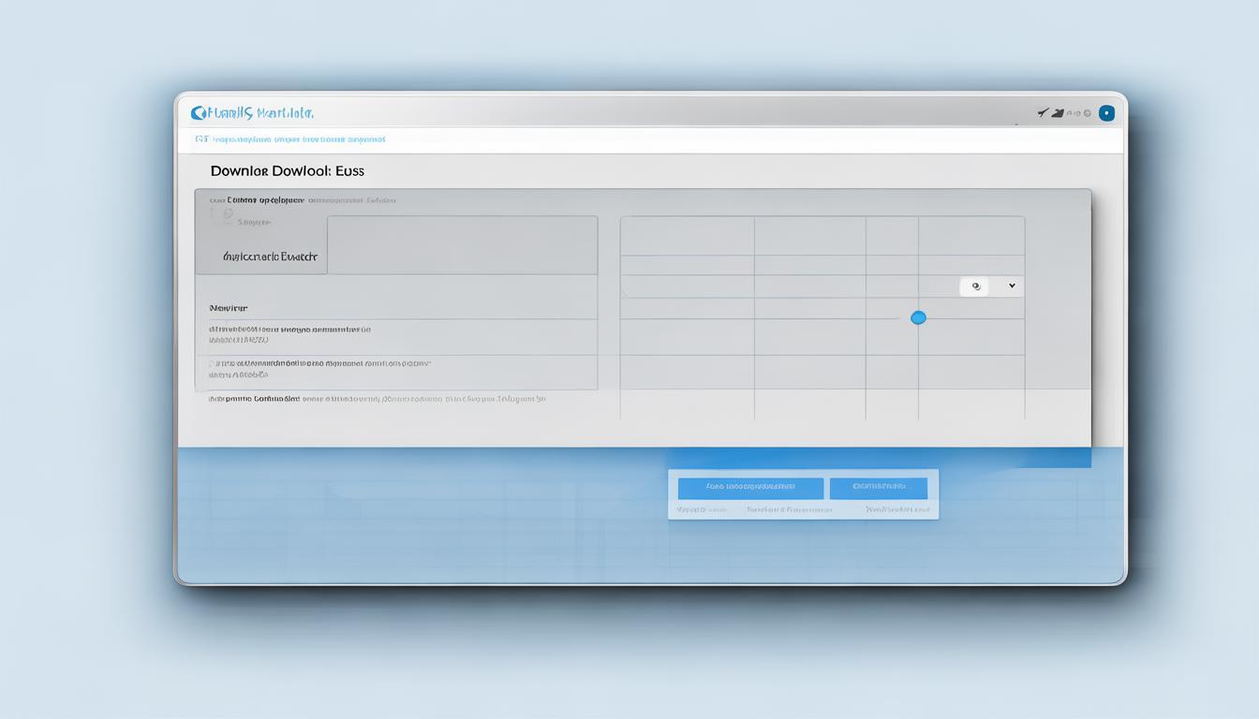Viewport: 1259px width, 719px height.
Task: Click the blue circular profile icon
Action: tap(1106, 113)
